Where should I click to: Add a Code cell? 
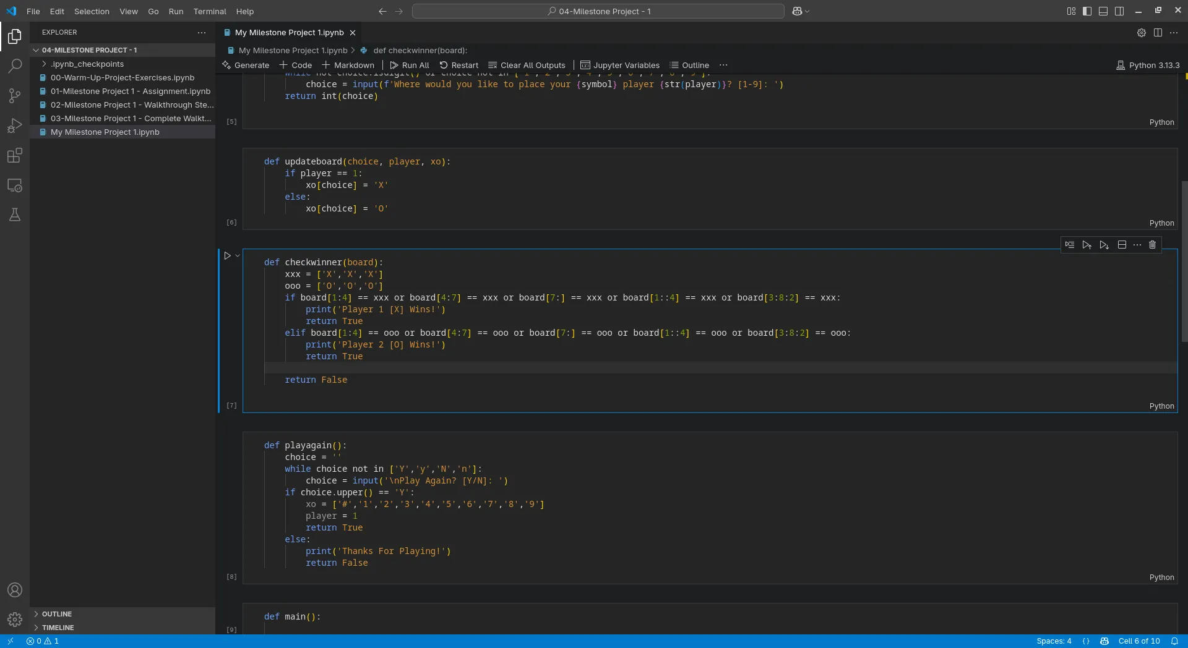(x=296, y=65)
